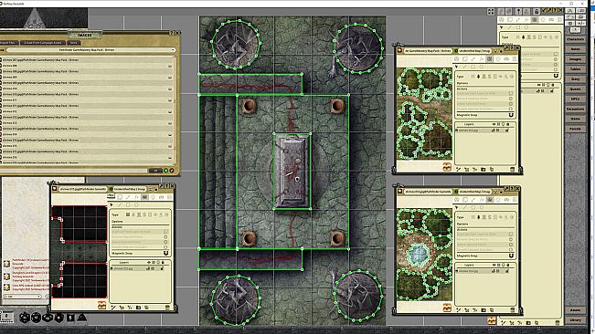Expand the Options section in forest path window
The image size is (595, 334).
(462, 83)
